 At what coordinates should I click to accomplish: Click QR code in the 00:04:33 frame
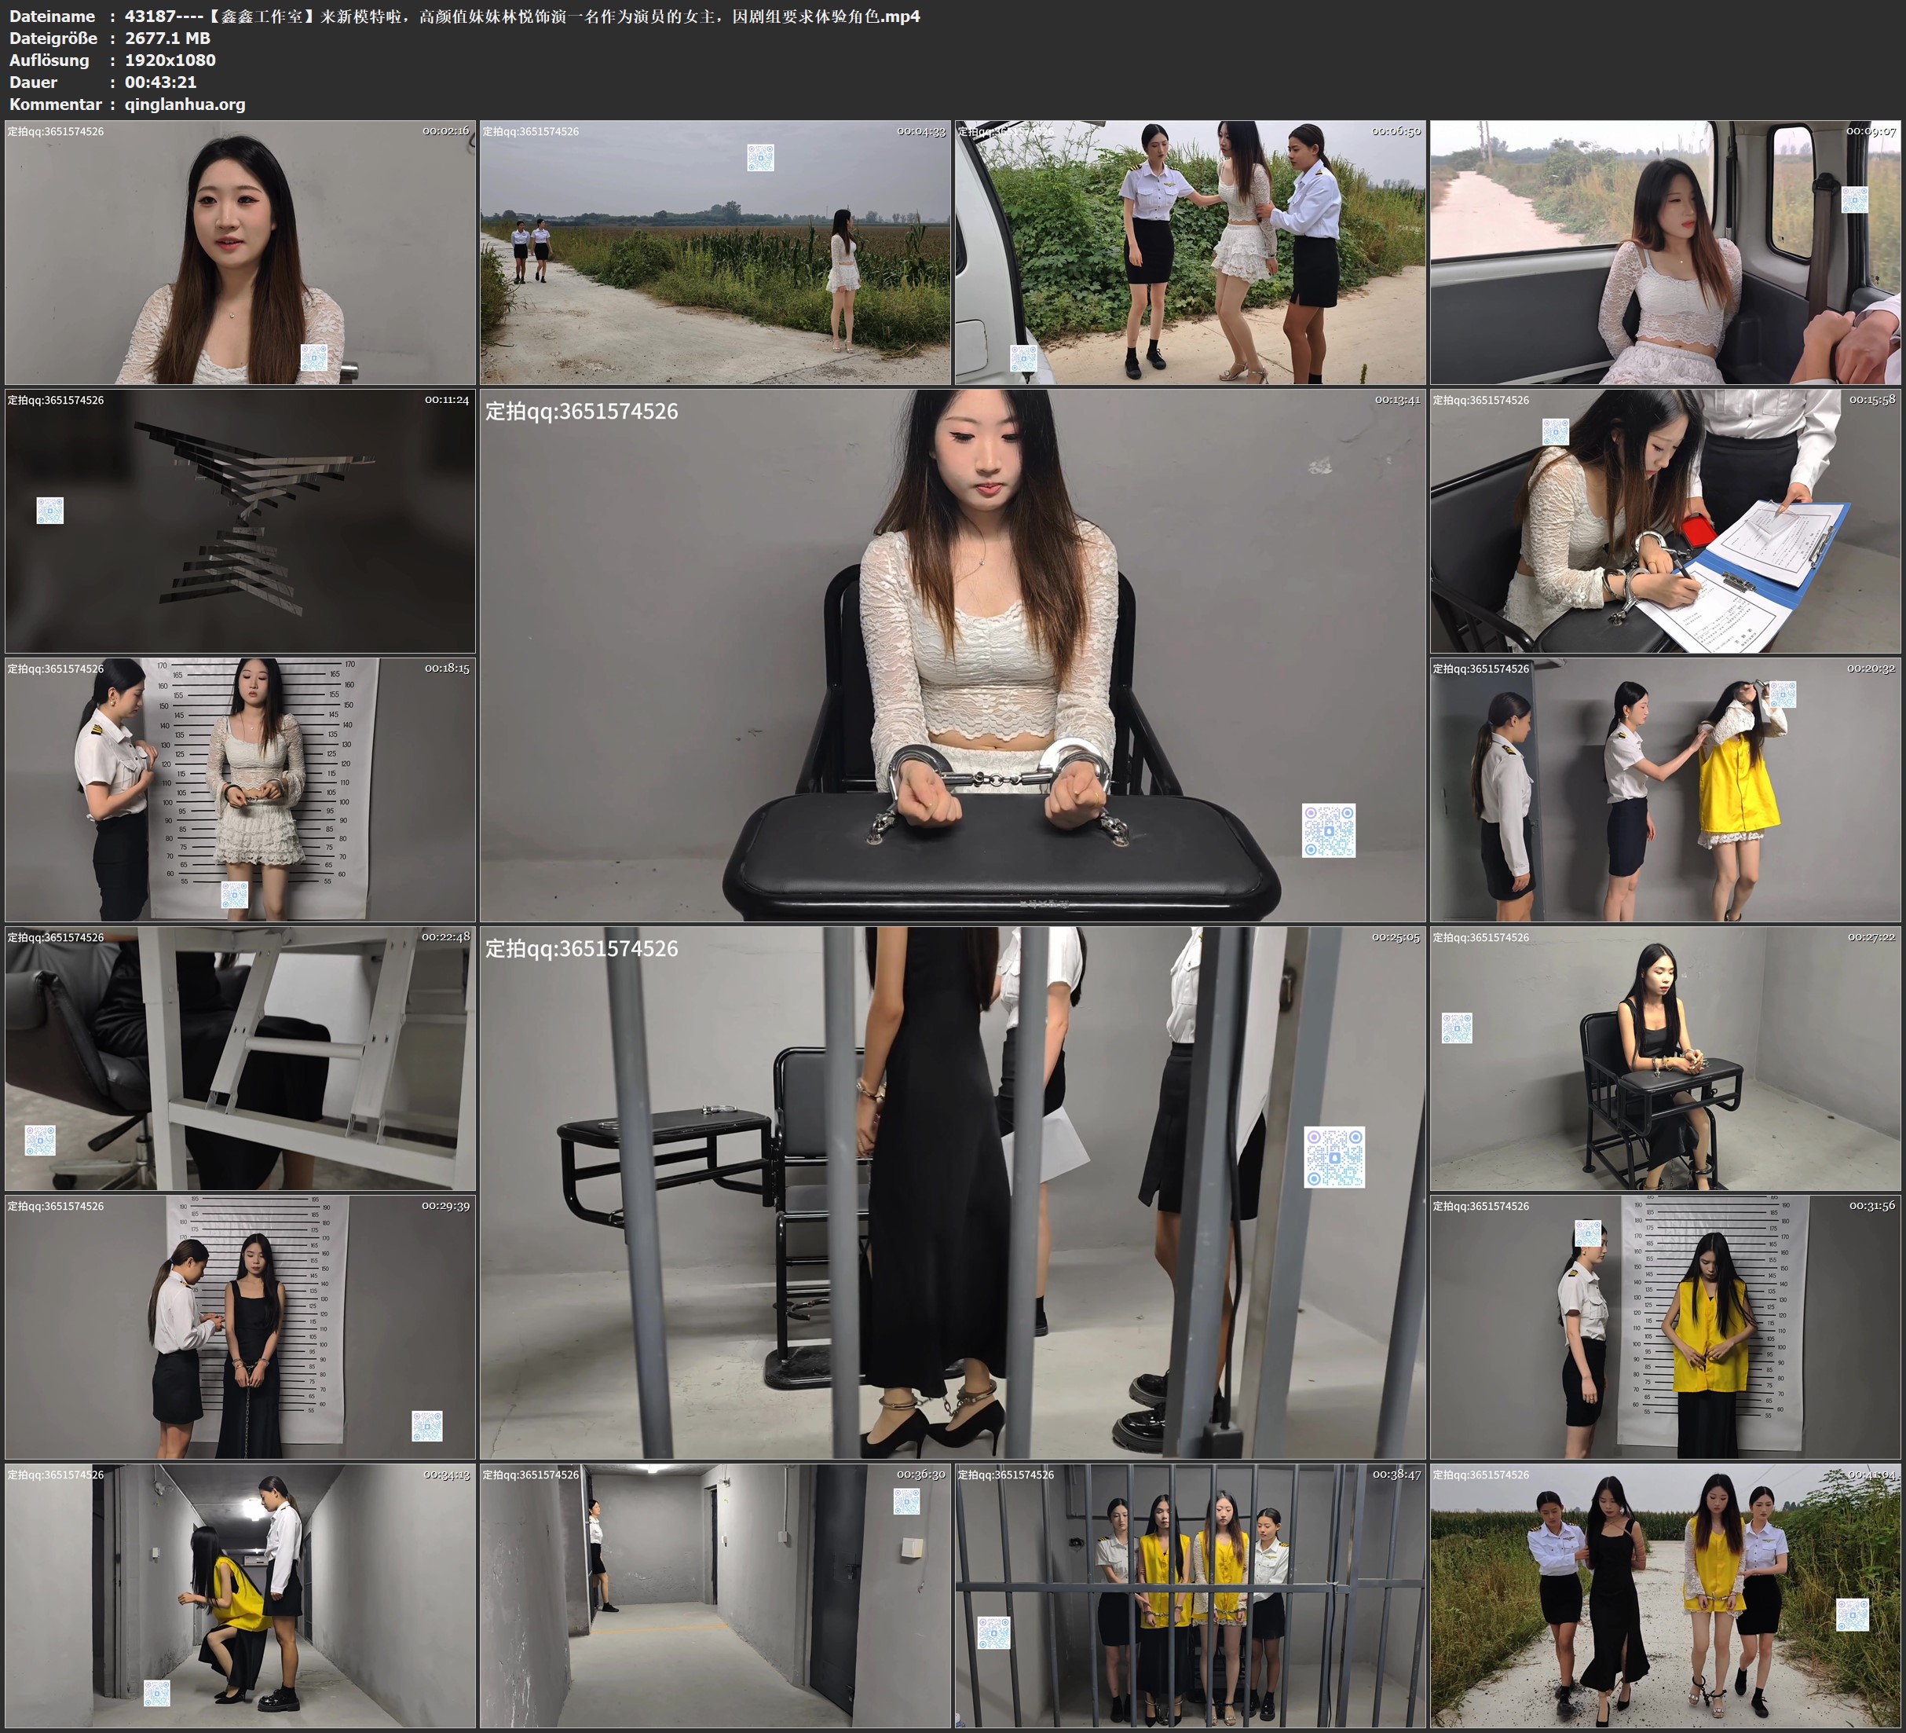(x=760, y=157)
